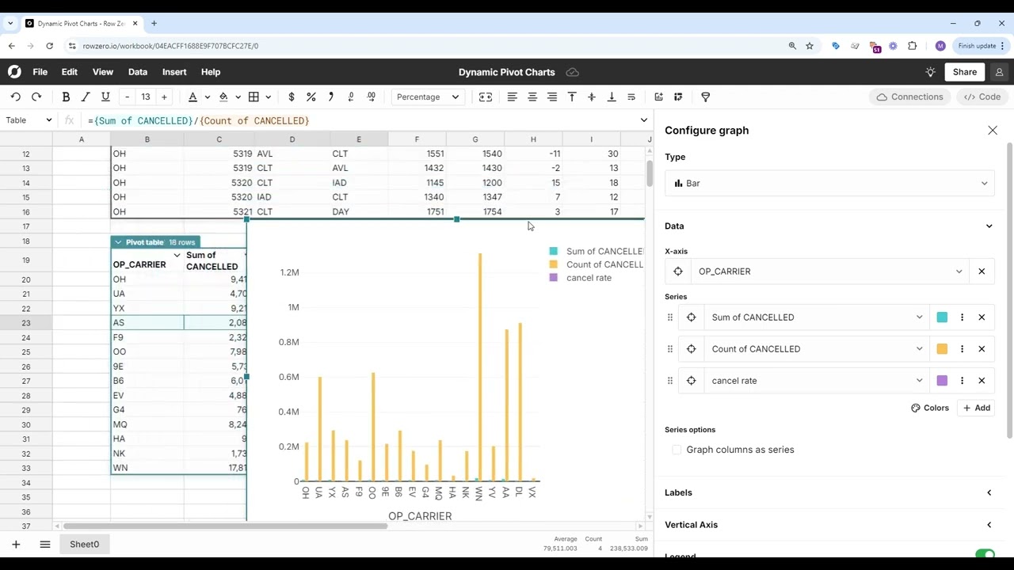1014x570 pixels.
Task: Click the filter funnel icon
Action: pyautogui.click(x=705, y=97)
